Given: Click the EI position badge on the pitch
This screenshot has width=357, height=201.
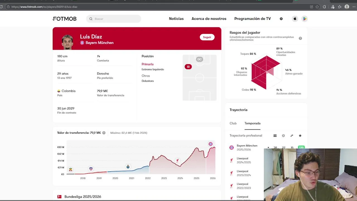Looking at the screenshot, I should (188, 67).
